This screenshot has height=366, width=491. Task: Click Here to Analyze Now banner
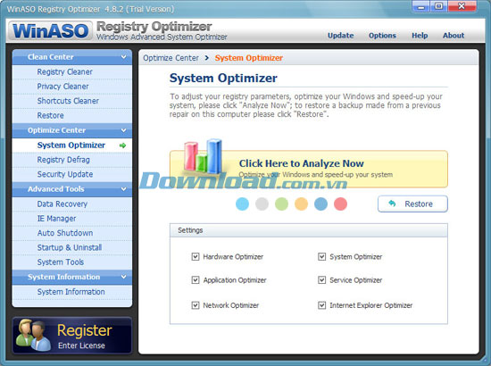pos(309,169)
